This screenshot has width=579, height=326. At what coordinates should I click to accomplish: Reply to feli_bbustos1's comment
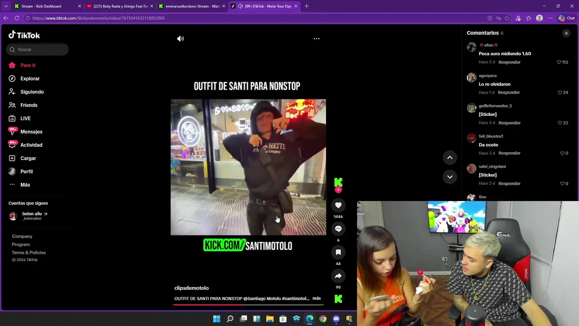(509, 153)
